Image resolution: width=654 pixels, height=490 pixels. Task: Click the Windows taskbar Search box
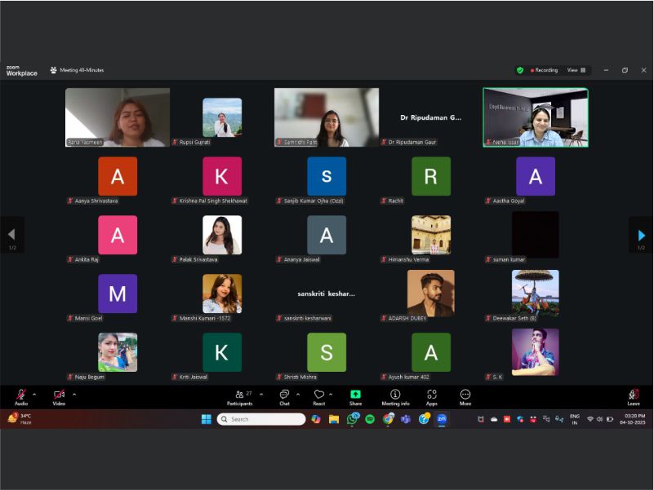click(260, 419)
